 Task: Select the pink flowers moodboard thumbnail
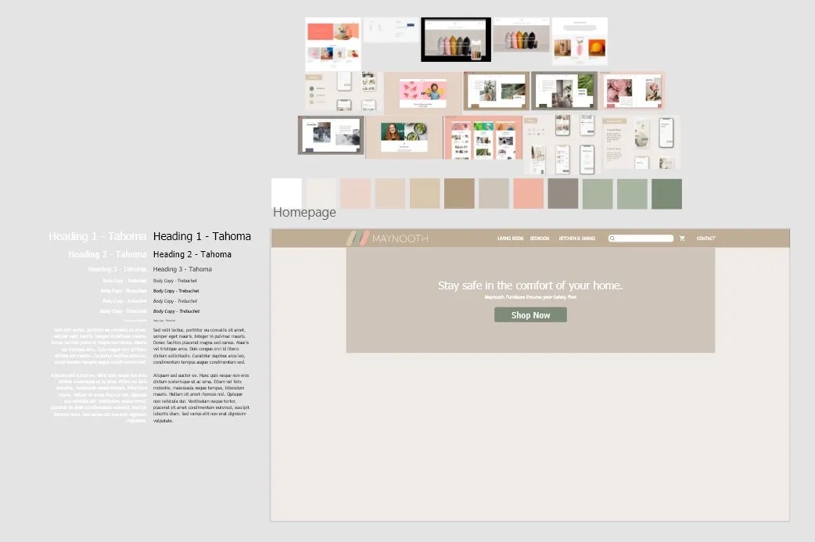(632, 91)
